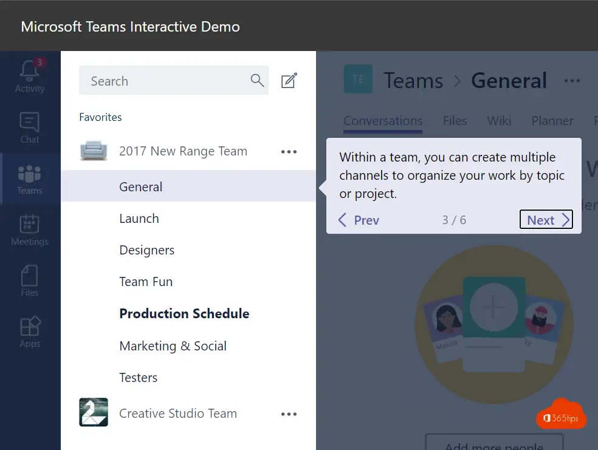Viewport: 598px width, 450px height.
Task: Click the Creative Studio Team name
Action: coord(178,414)
